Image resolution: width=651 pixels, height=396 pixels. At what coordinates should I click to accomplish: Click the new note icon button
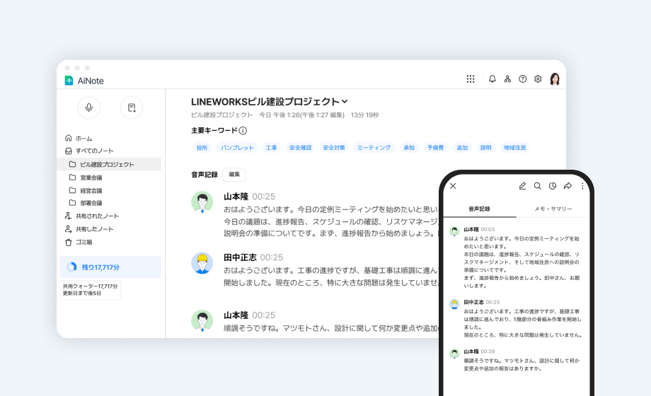tap(132, 107)
